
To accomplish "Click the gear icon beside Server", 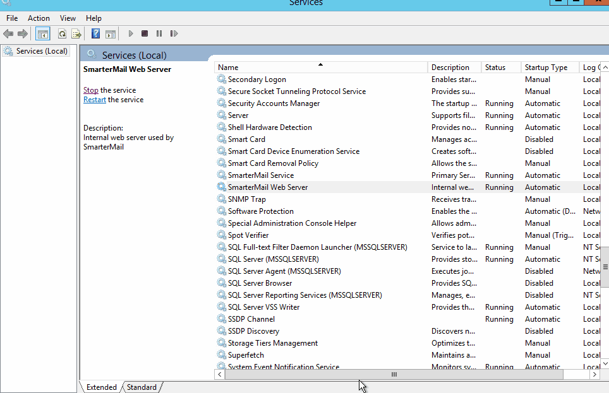I will pos(221,115).
